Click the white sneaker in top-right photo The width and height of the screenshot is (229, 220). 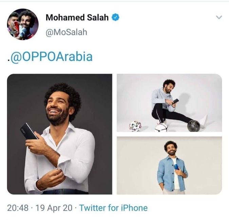204,121
